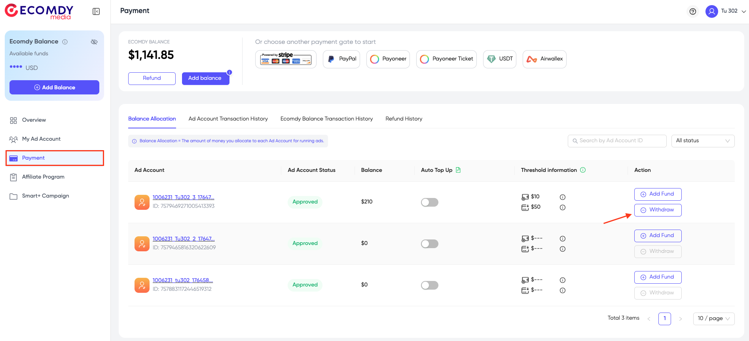Click the Search by Ad Account ID field
This screenshot has height=341, width=749.
point(617,141)
